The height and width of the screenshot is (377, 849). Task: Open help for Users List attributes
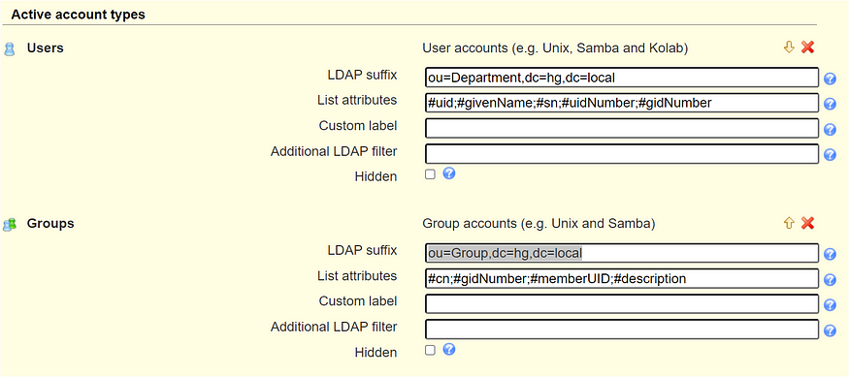[x=830, y=104]
